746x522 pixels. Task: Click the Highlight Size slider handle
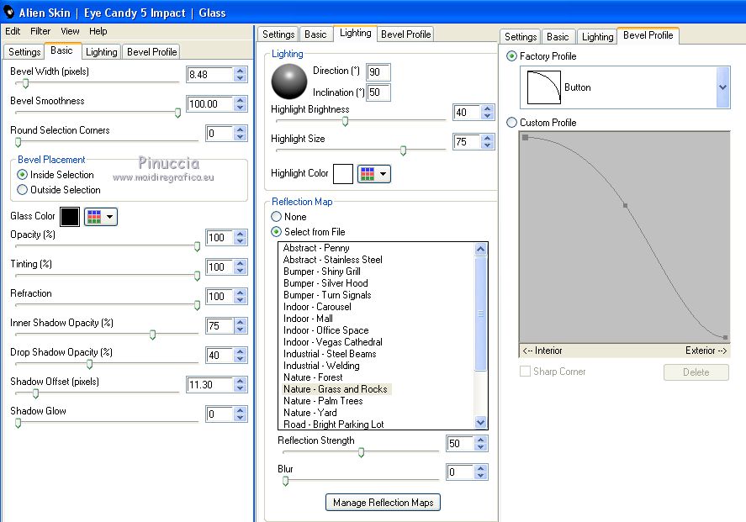[404, 150]
